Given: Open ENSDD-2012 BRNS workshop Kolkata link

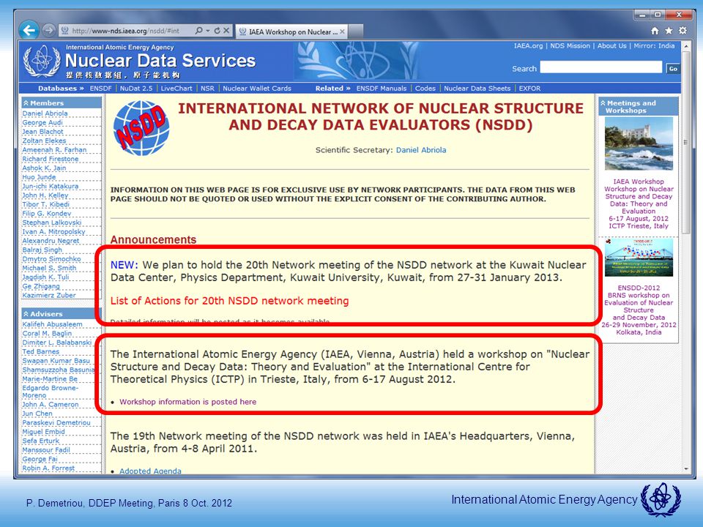Looking at the screenshot, I should click(x=639, y=310).
